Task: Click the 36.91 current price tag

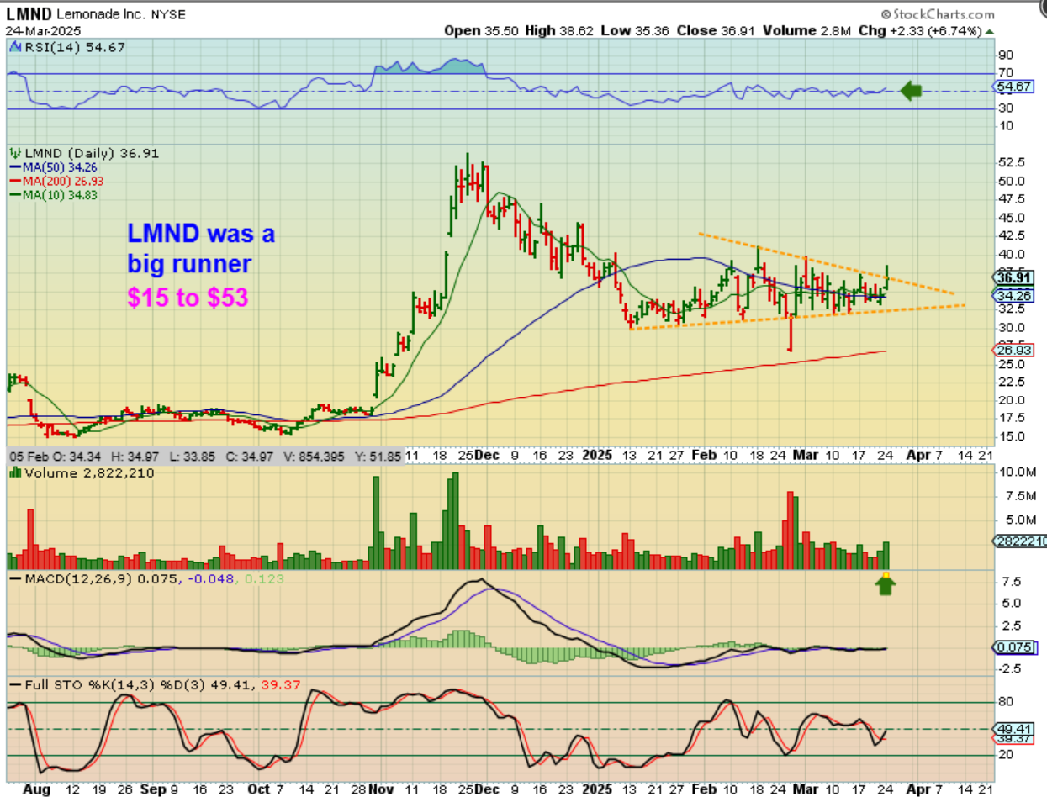Action: (1013, 278)
